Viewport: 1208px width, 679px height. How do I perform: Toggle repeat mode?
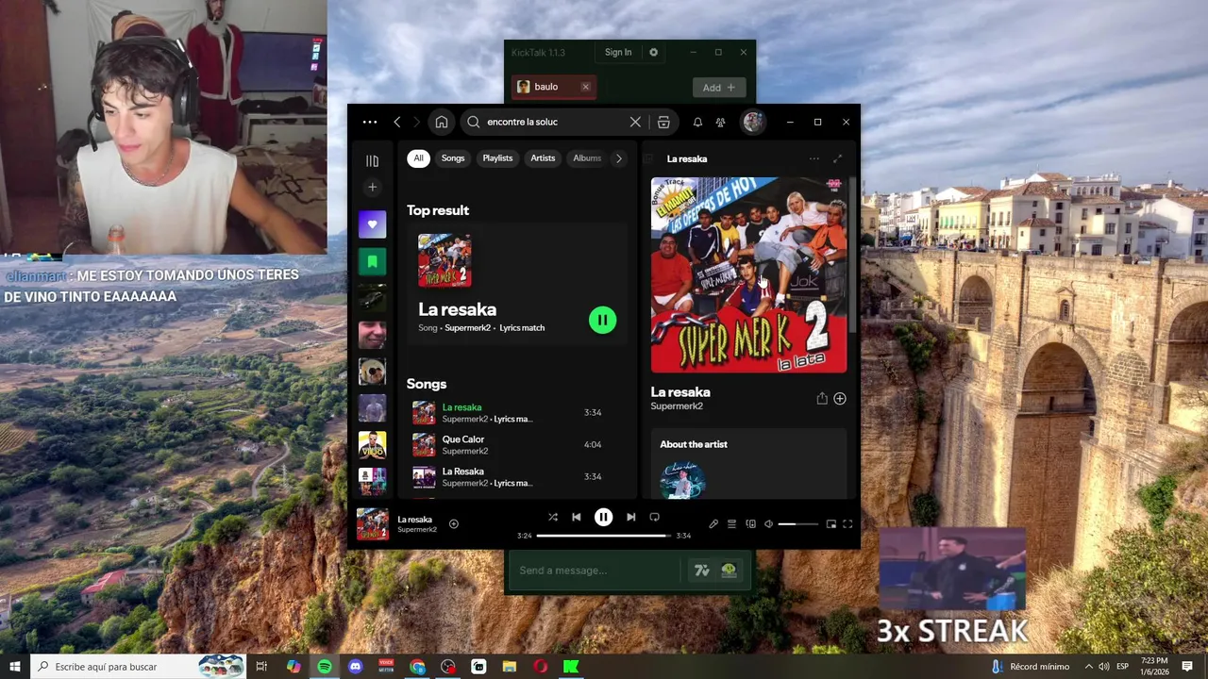[x=654, y=517]
